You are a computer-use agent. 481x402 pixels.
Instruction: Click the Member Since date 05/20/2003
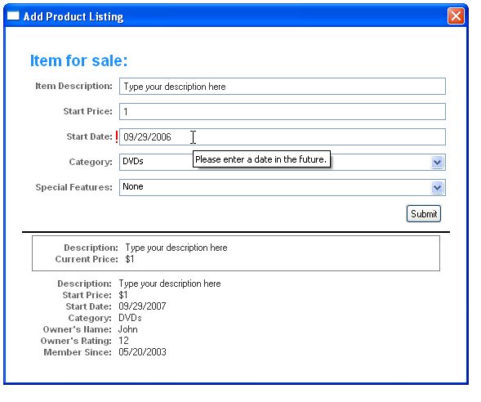point(142,352)
